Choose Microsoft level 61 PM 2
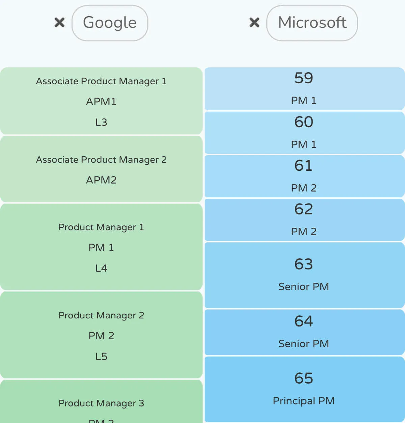This screenshot has height=423, width=405. [x=304, y=176]
